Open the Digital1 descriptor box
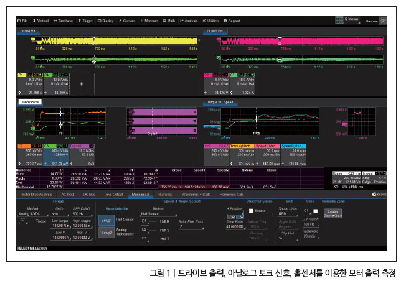Screen dimensions: 411x291 pyautogui.click(x=82, y=155)
